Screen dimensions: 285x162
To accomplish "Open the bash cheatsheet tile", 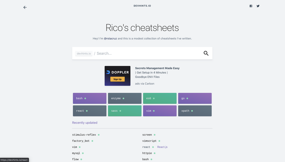I will 90,98.
